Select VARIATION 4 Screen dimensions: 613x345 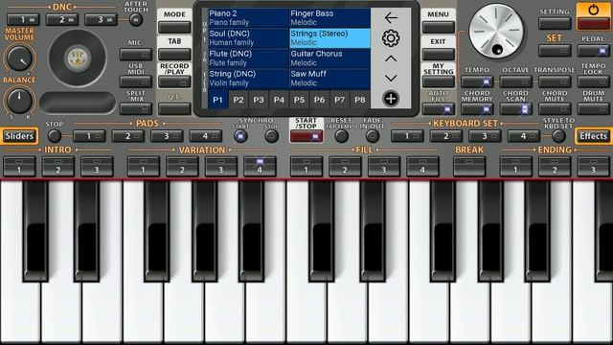tap(260, 166)
